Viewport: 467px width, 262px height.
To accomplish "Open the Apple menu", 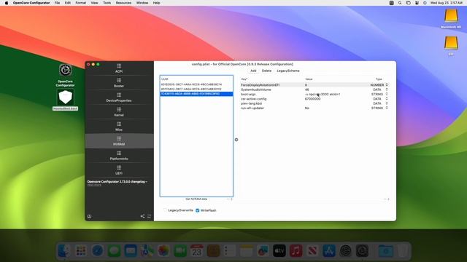I will click(x=7, y=3).
